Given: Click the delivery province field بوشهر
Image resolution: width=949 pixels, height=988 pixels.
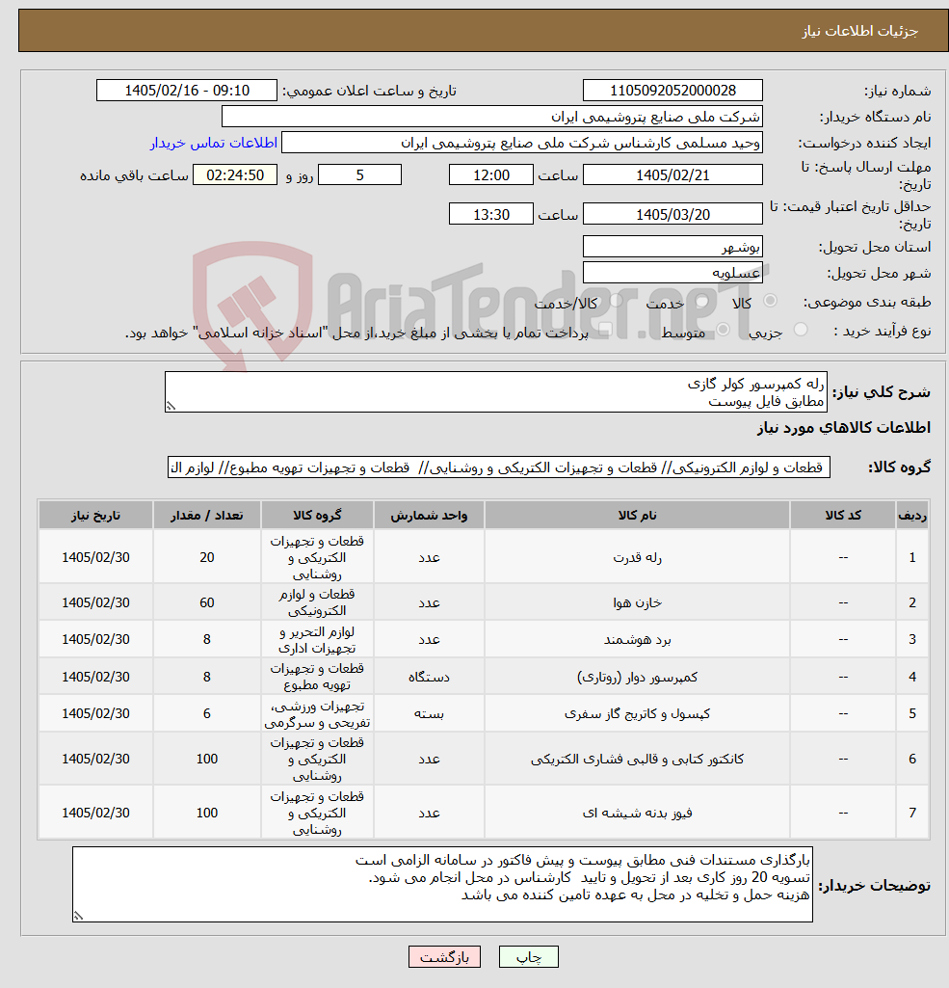Looking at the screenshot, I should point(672,247).
